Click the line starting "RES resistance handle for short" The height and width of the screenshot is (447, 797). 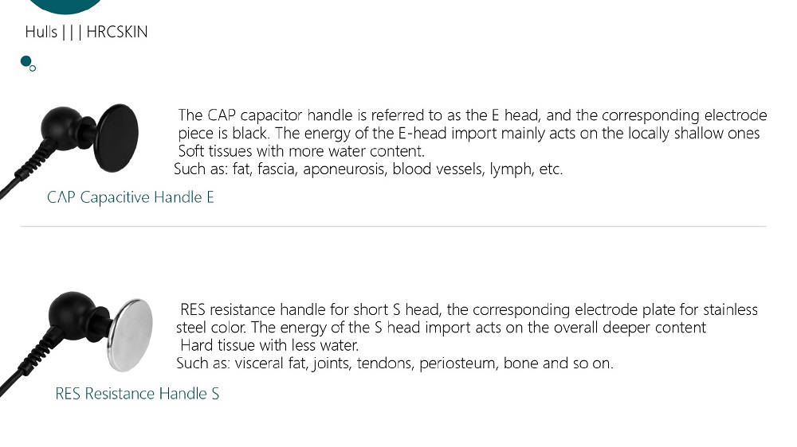(469, 309)
